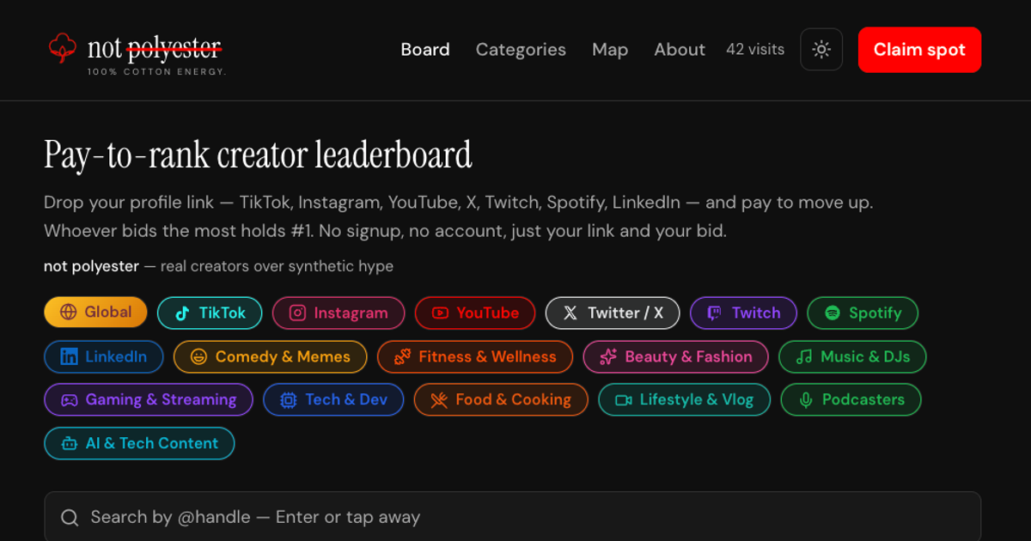Click the sparkles Beauty icon
Viewport: 1031px width, 541px height.
coord(608,356)
